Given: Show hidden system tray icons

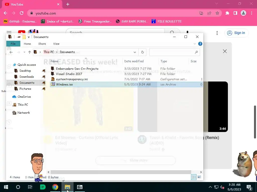Looking at the screenshot, I should pyautogui.click(x=210, y=187).
